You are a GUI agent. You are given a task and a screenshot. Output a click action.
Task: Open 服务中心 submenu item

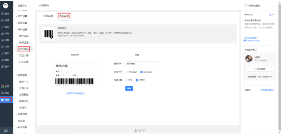[24, 82]
